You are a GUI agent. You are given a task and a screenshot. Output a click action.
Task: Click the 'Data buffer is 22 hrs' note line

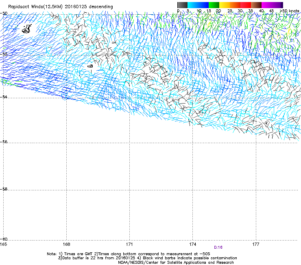coord(147,258)
